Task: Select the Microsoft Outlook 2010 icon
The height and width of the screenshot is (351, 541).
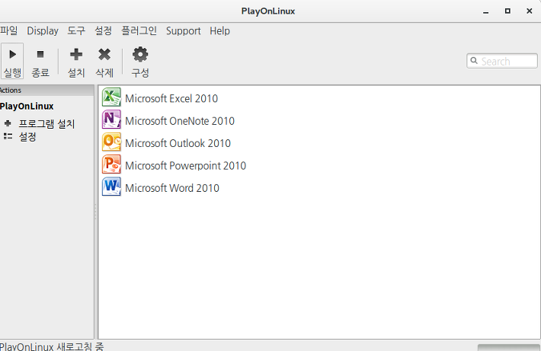Action: [x=111, y=142]
